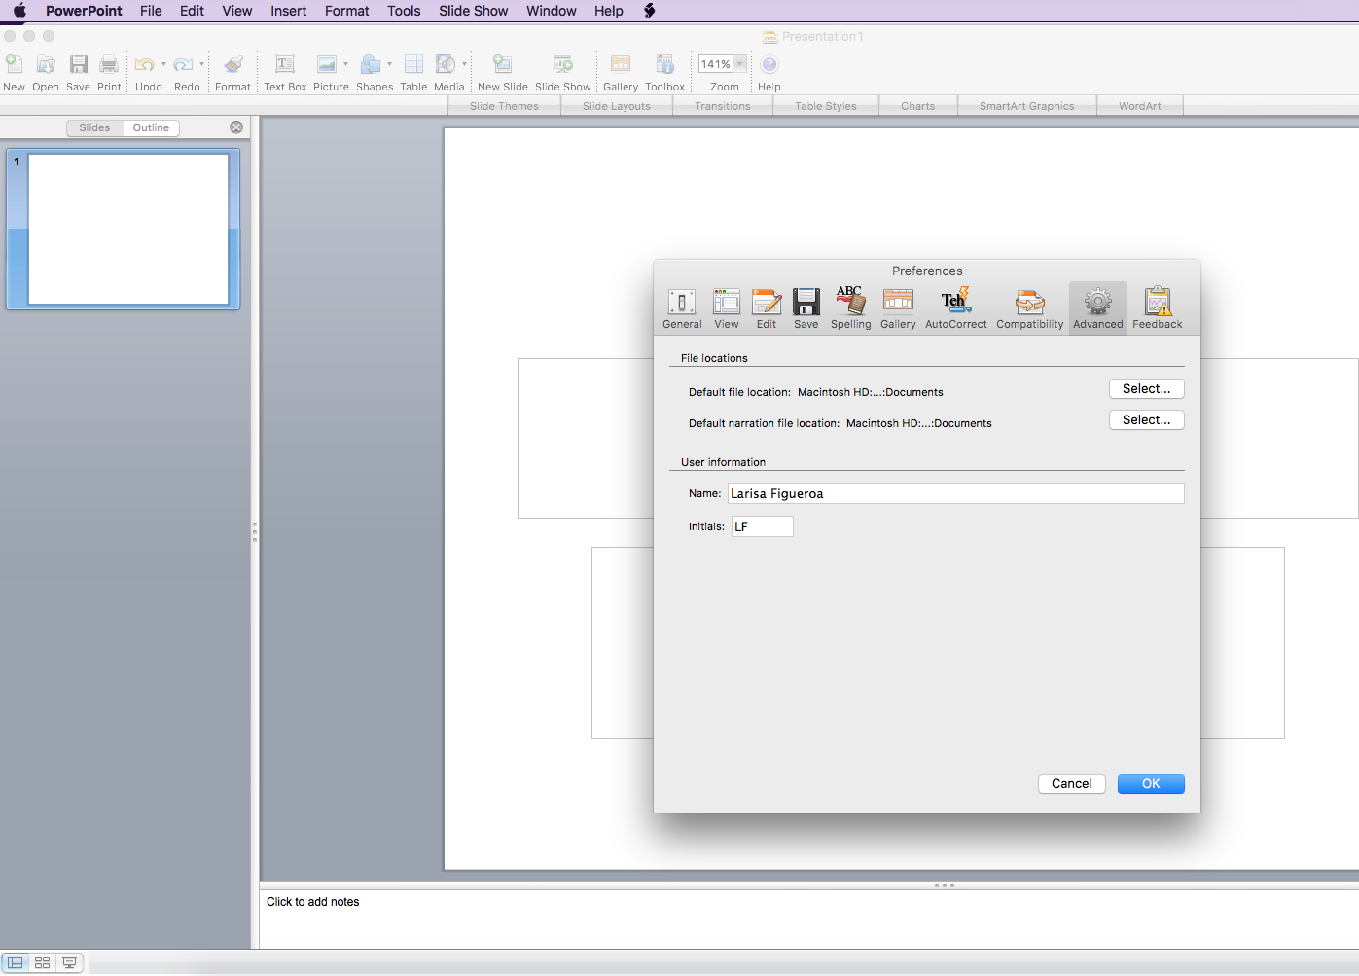This screenshot has width=1359, height=976.
Task: Start Slide Show from toolbar
Action: coord(563,73)
